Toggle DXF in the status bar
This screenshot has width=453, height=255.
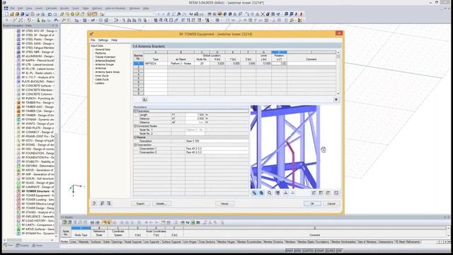pyautogui.click(x=340, y=251)
